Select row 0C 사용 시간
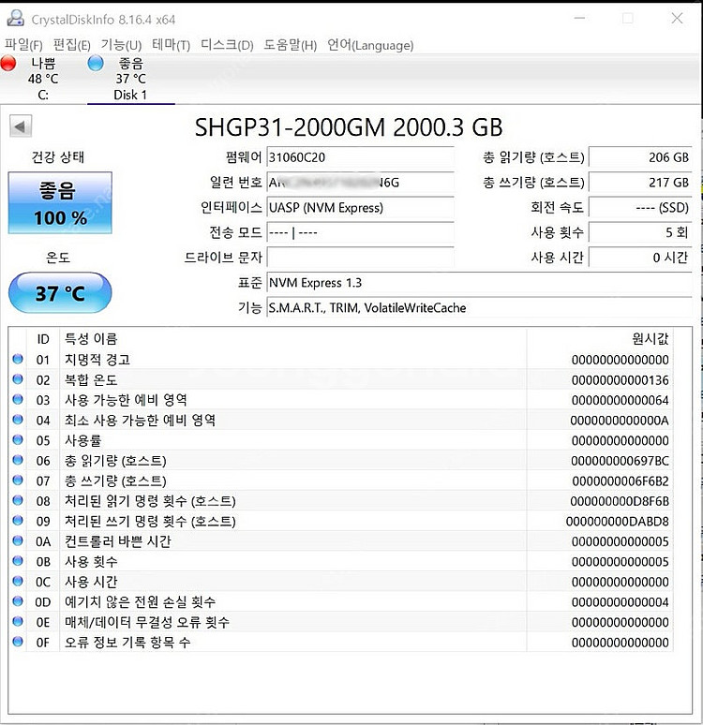This screenshot has height=725, width=703. click(341, 582)
